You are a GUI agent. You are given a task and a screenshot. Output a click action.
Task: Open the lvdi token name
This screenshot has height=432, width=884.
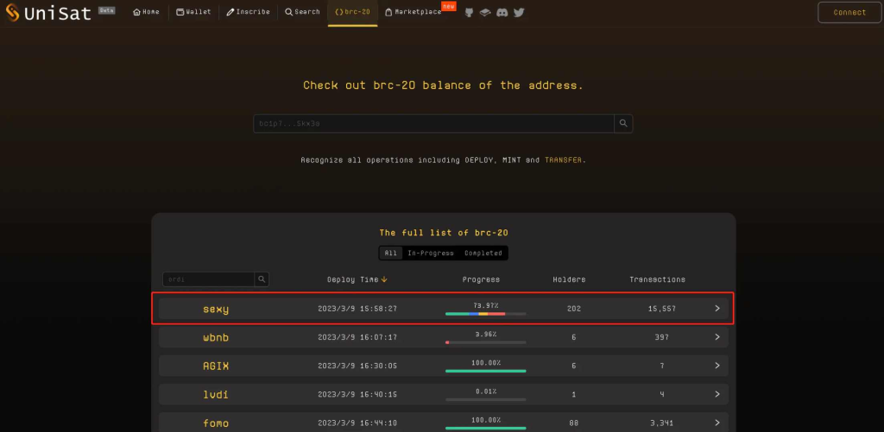[216, 394]
